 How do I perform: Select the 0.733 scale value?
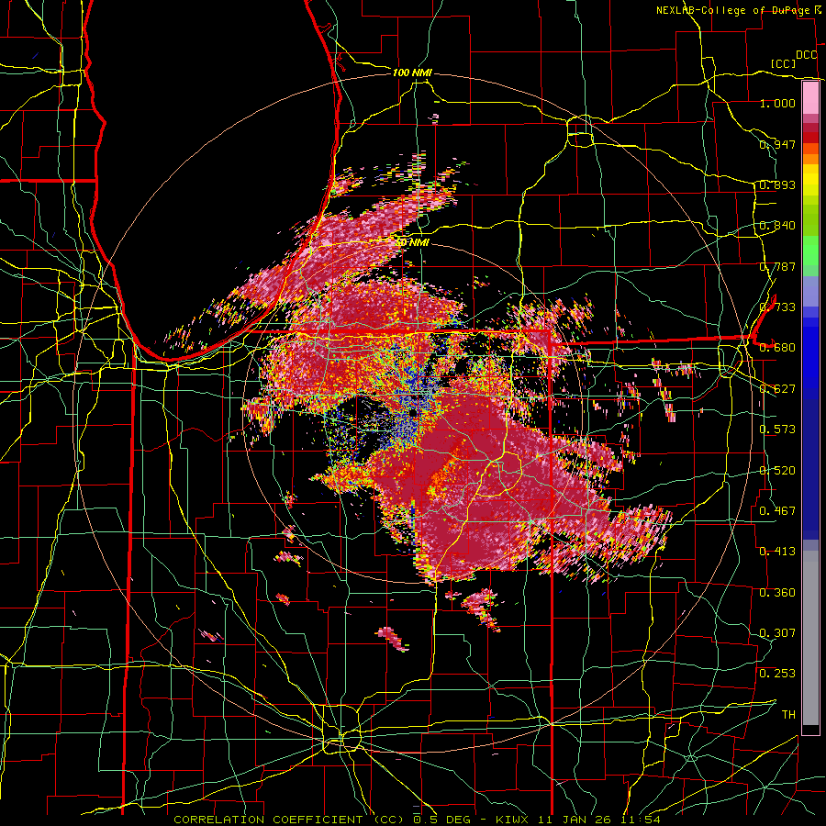pos(777,307)
